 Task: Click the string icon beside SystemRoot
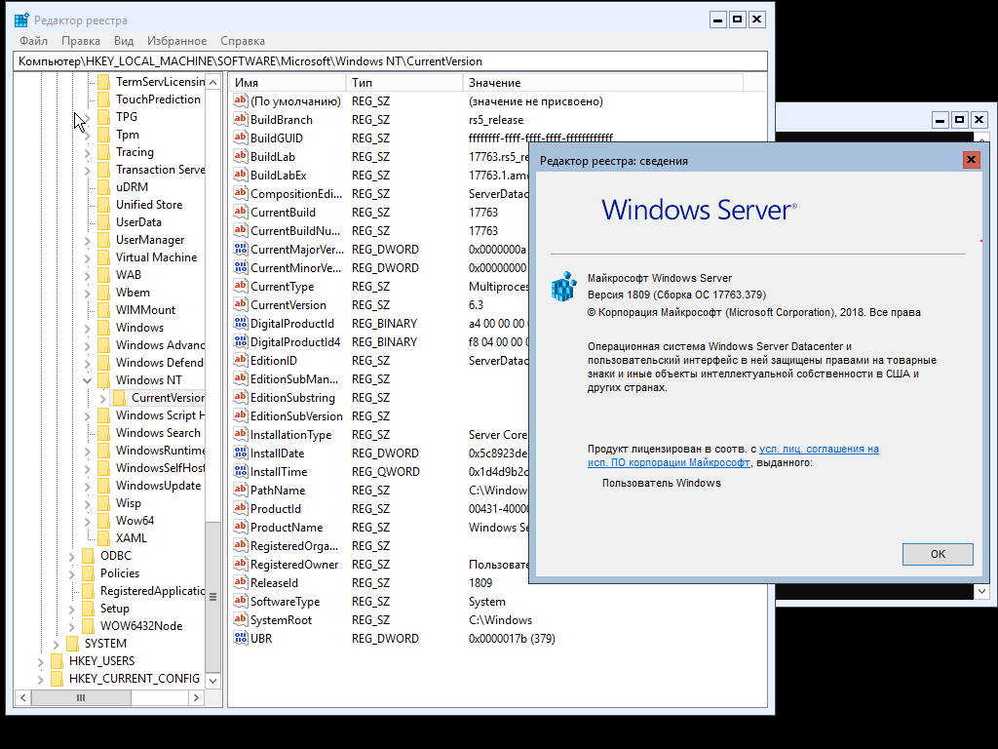point(240,619)
